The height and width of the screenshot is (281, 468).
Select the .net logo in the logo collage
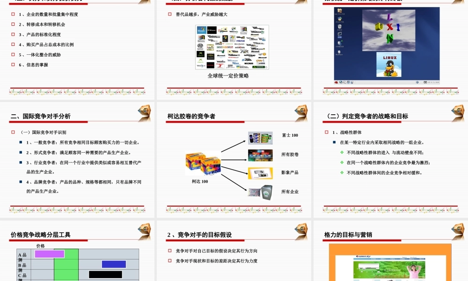pos(244,51)
